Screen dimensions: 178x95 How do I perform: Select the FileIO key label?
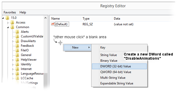[x=25, y=50]
